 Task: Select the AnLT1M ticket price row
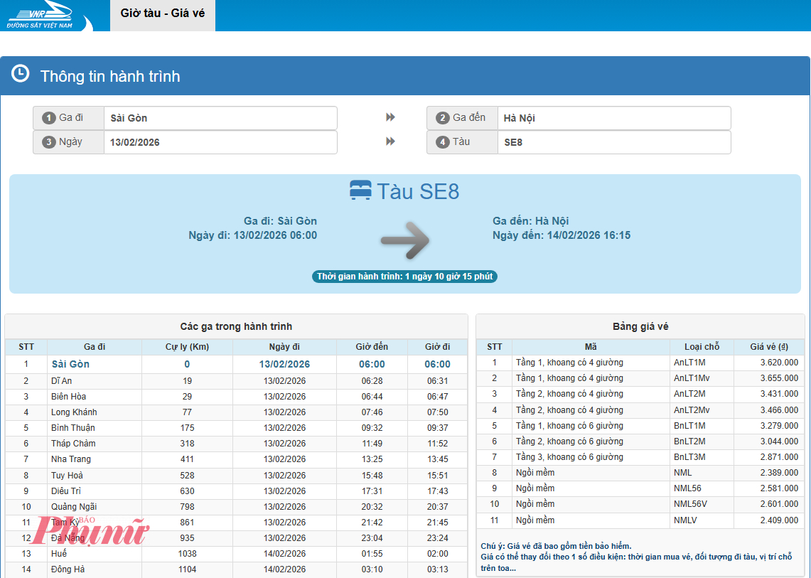(640, 363)
